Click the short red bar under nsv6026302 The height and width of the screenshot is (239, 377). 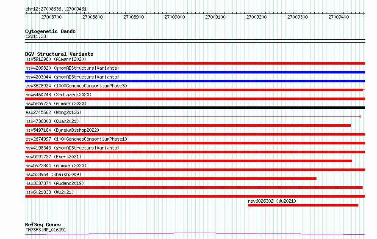[x=303, y=205]
